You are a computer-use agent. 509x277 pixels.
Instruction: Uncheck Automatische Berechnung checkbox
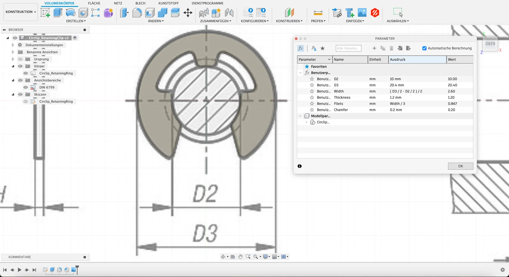(424, 48)
